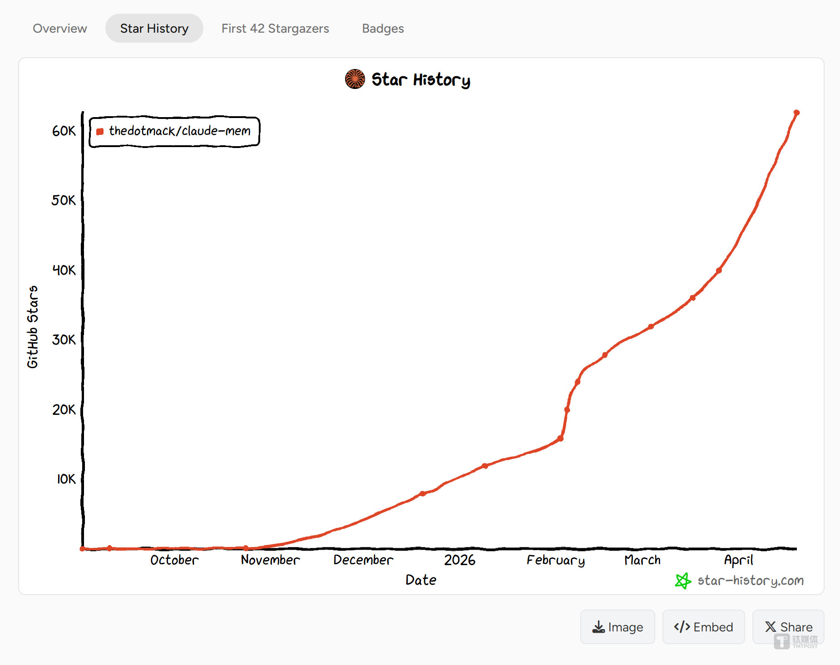Click the red legend marker for claude-mem
The image size is (840, 665).
(100, 131)
